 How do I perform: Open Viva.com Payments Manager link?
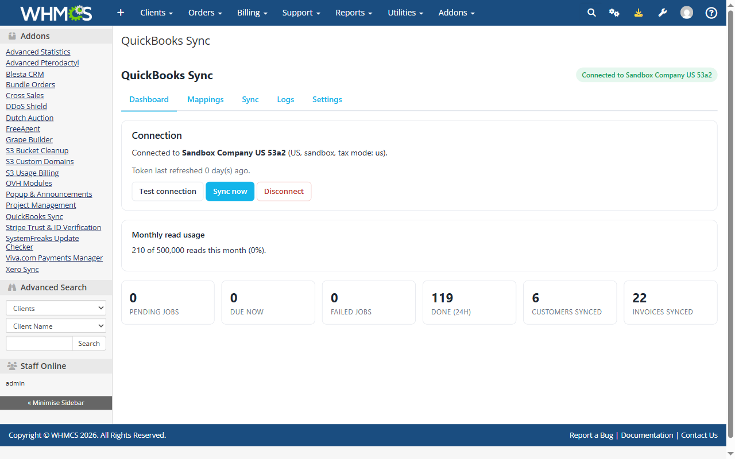(55, 258)
